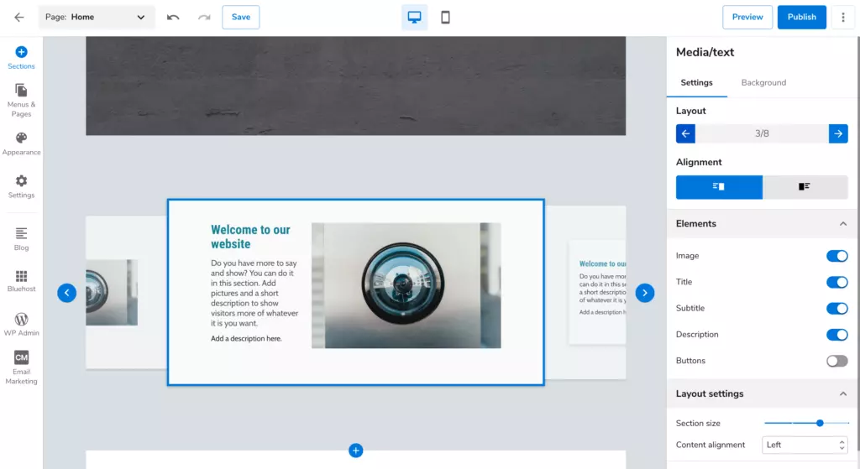Align image to the left

coord(805,187)
